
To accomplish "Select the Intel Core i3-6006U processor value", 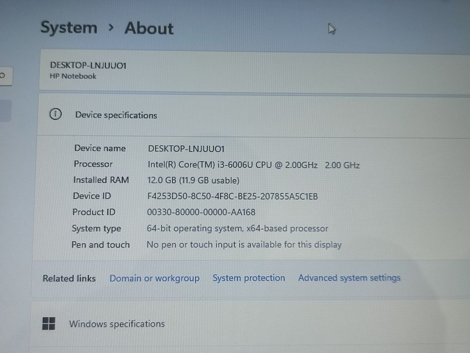I will pos(253,165).
